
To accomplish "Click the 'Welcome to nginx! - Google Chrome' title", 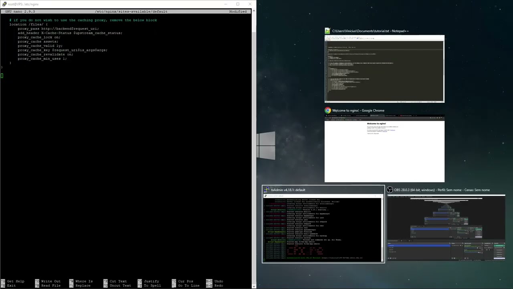I will click(x=358, y=110).
